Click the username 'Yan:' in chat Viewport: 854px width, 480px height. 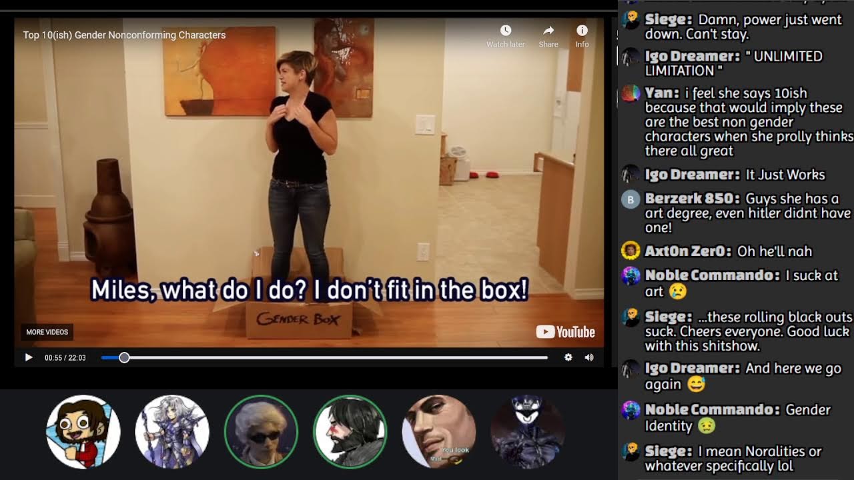(x=662, y=93)
